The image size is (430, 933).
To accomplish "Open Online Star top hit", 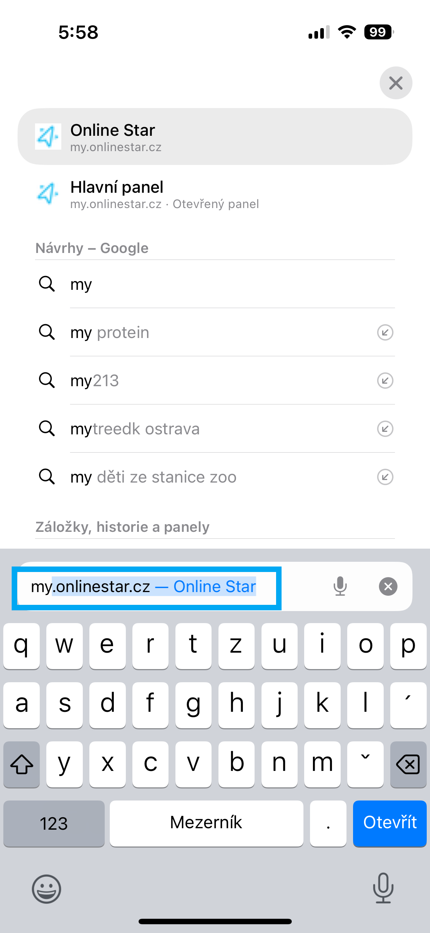I will click(215, 137).
